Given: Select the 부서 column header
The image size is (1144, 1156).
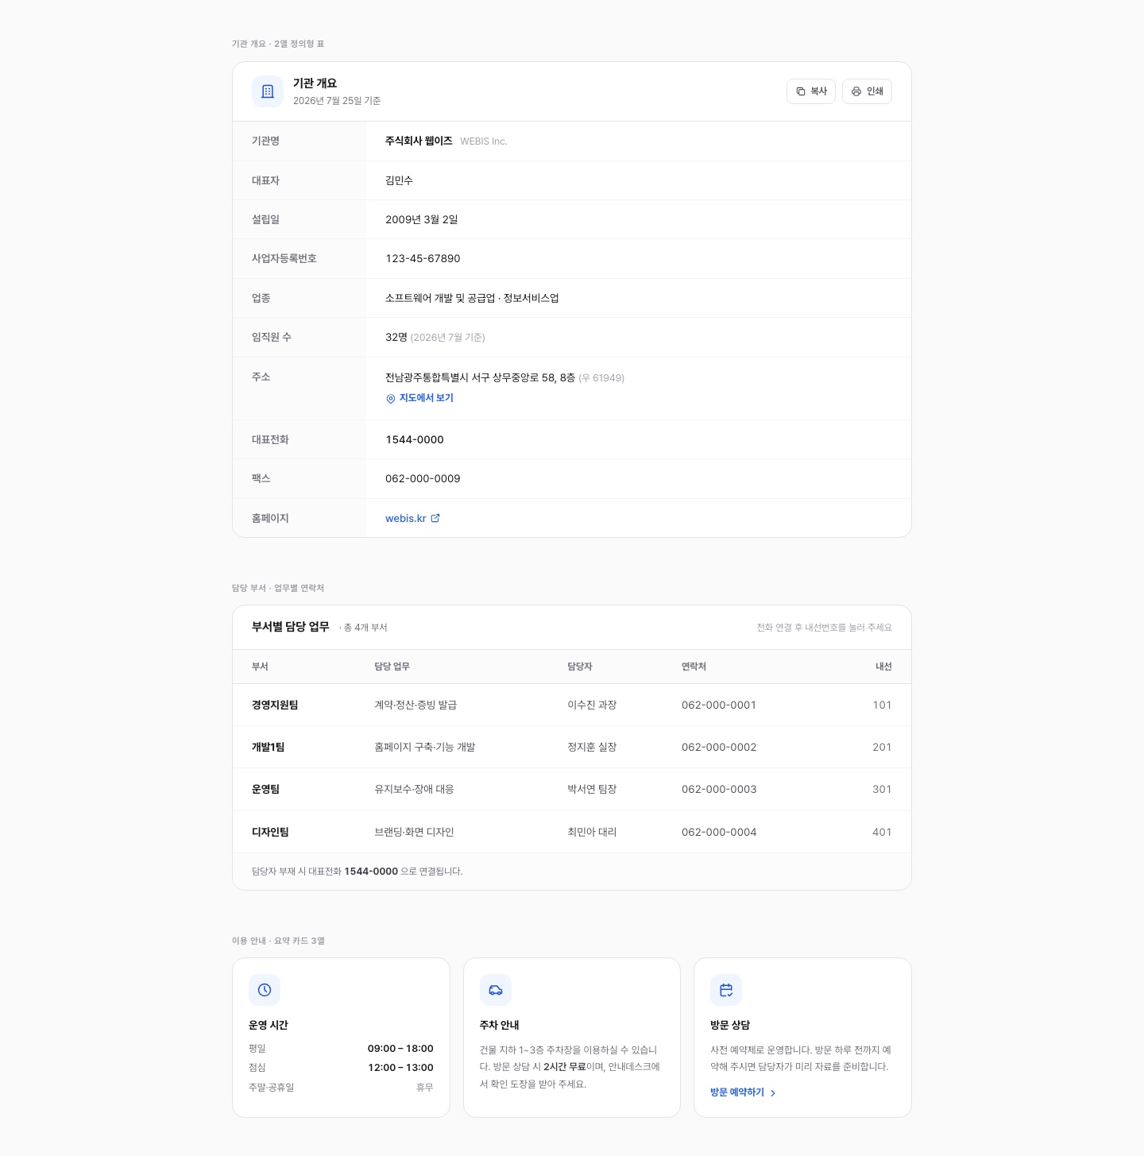Looking at the screenshot, I should pyautogui.click(x=260, y=667).
